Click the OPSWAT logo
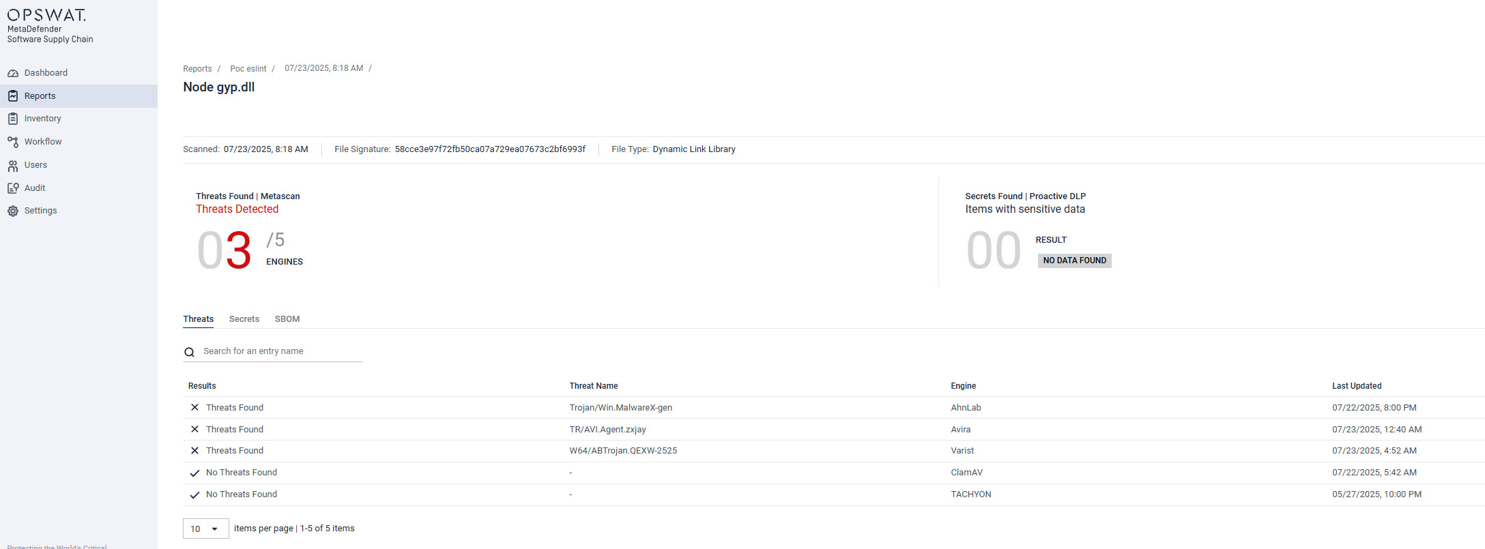The image size is (1485, 549). (x=46, y=15)
